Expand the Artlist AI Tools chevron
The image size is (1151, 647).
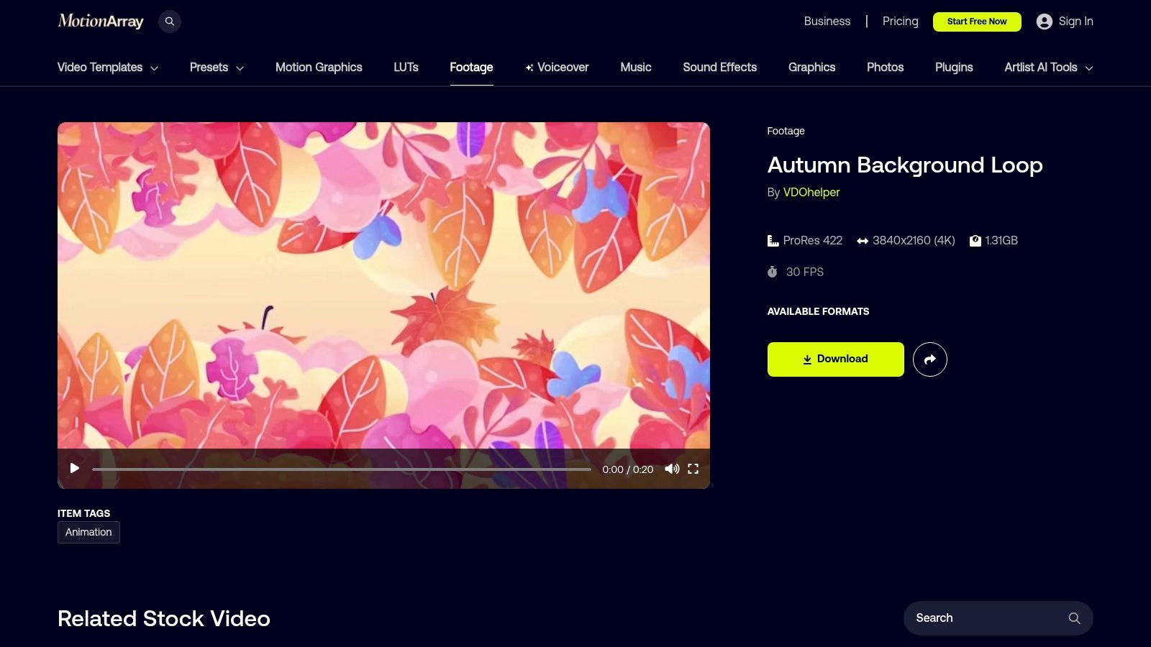1089,68
